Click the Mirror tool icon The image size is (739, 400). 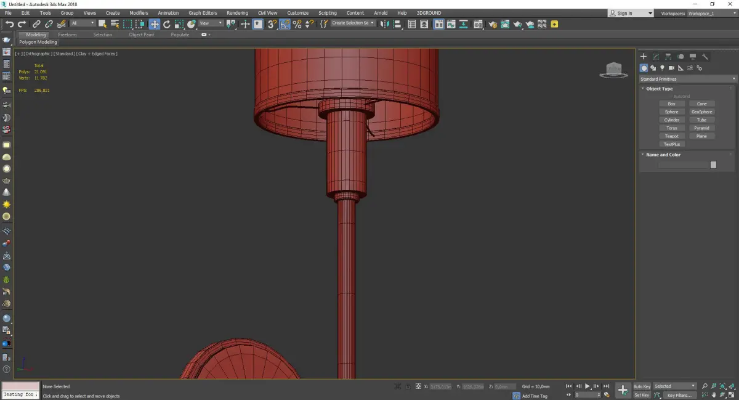pos(384,24)
